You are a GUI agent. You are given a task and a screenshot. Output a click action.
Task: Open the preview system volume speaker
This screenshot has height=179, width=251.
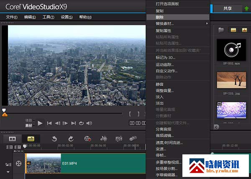coord(89,123)
